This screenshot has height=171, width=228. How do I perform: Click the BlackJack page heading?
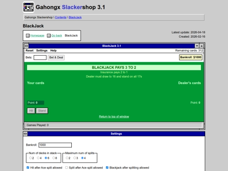(x=33, y=26)
